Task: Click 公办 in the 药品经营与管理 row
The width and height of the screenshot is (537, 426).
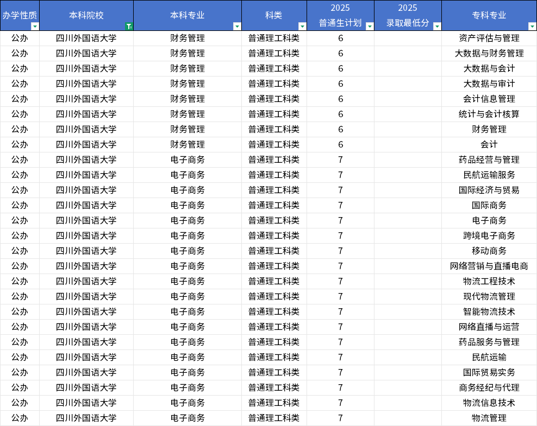Action: tap(20, 160)
